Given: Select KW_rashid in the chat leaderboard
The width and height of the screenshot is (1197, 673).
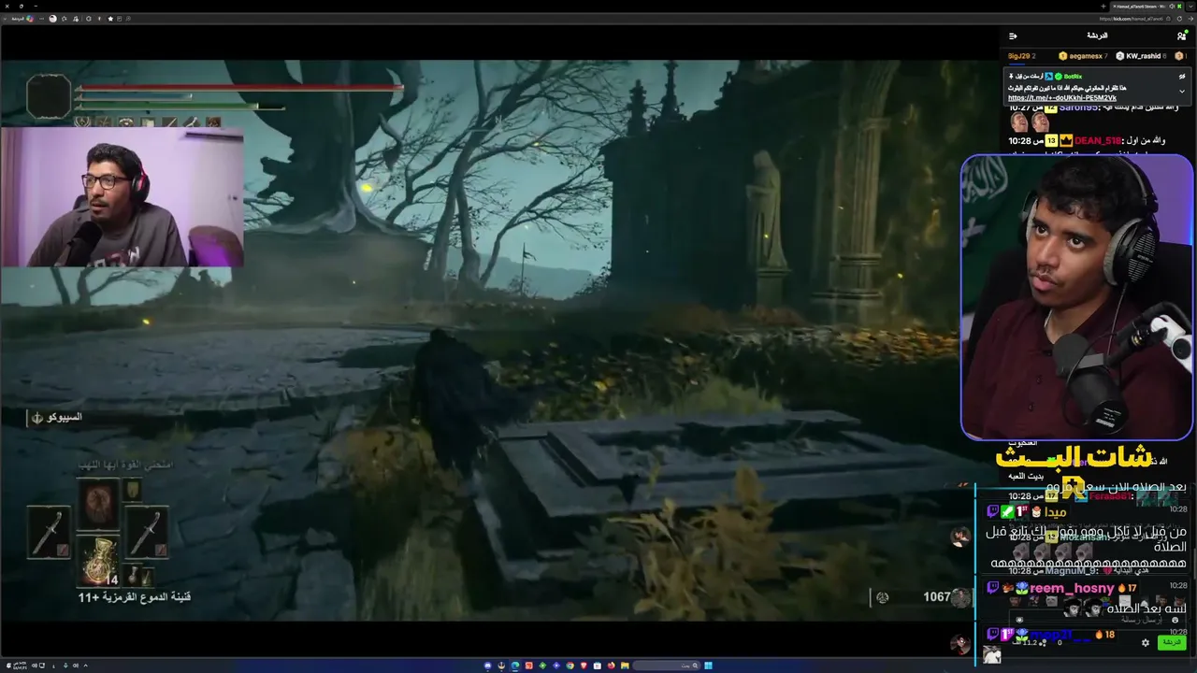Looking at the screenshot, I should (1142, 56).
